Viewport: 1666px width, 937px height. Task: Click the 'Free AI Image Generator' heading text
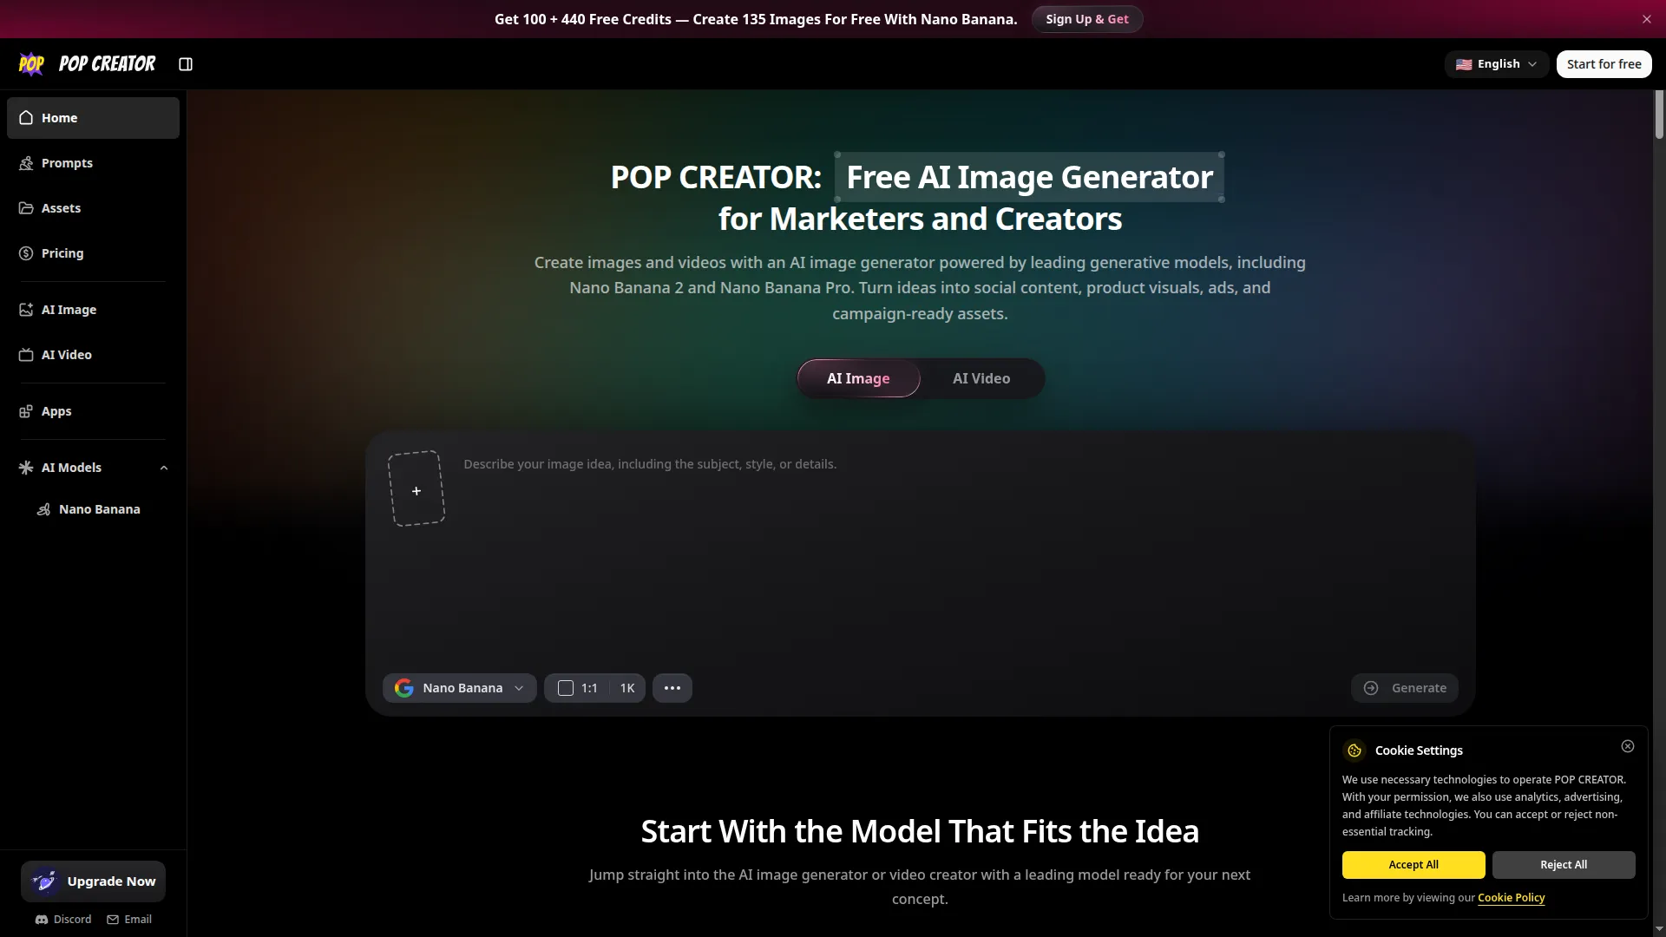(1029, 178)
